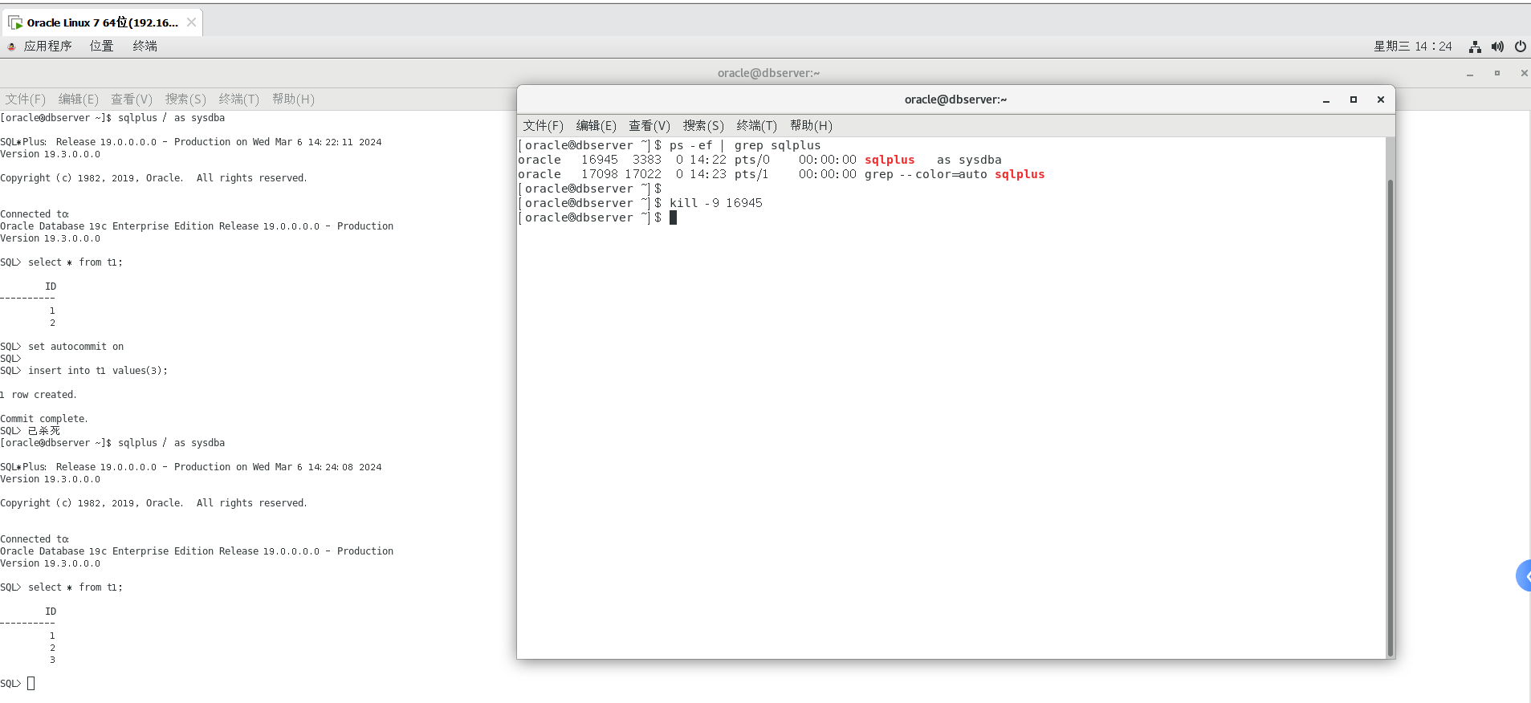The height and width of the screenshot is (703, 1531).
Task: Click PID 17098 in process list
Action: pos(600,174)
